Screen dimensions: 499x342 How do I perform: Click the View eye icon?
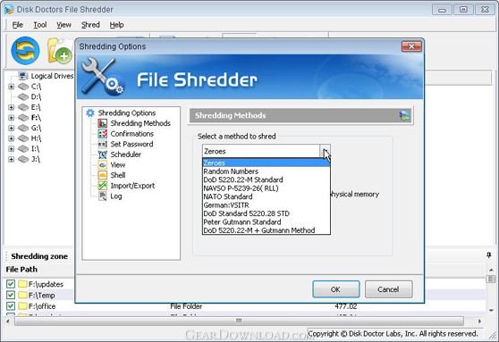(103, 165)
